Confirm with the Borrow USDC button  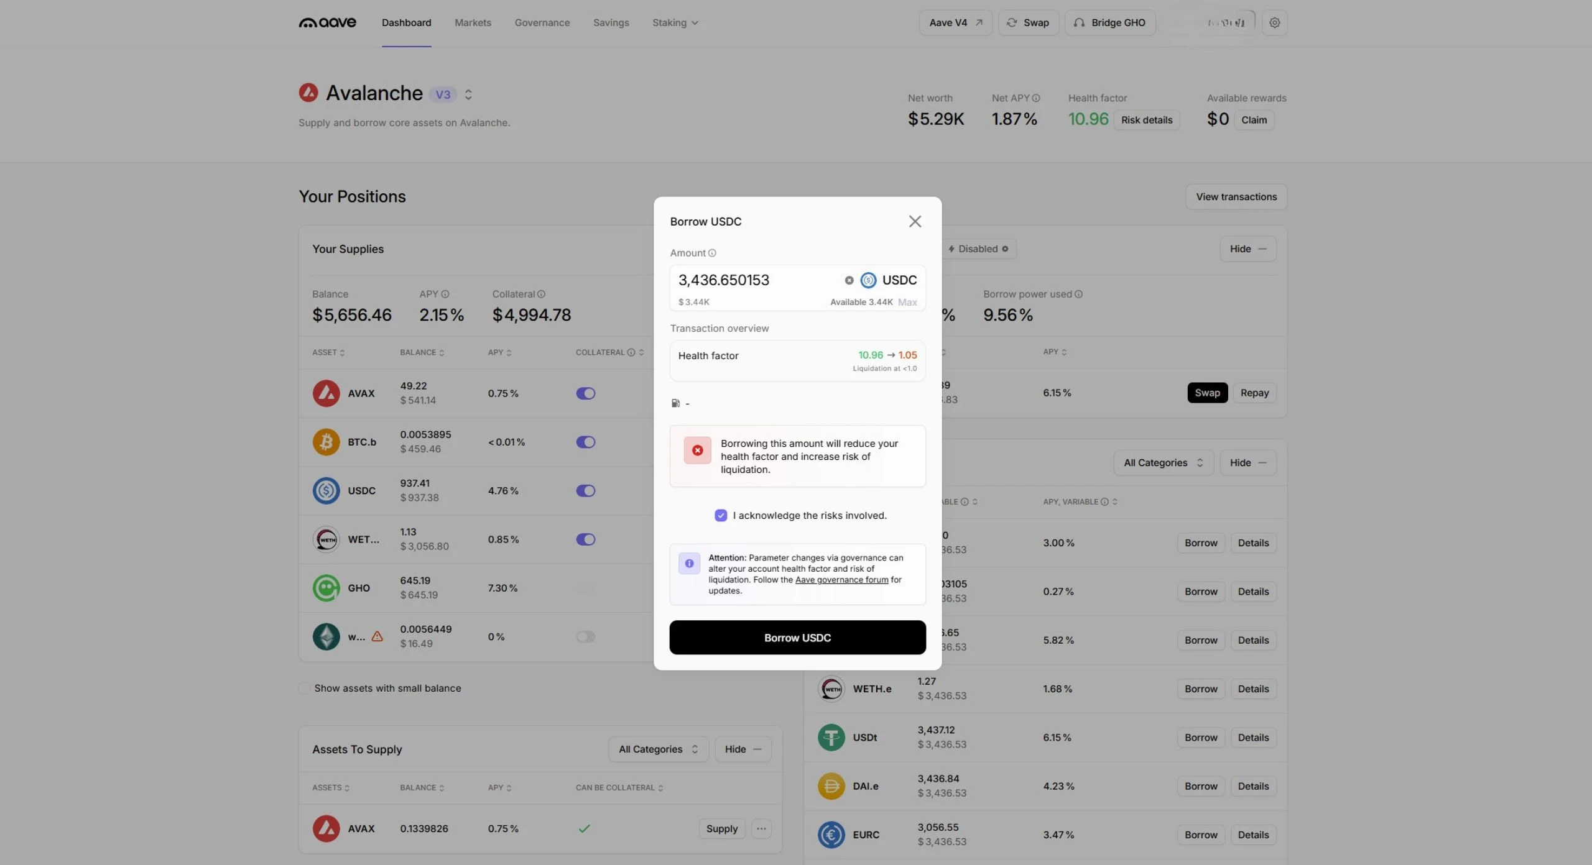(x=797, y=637)
